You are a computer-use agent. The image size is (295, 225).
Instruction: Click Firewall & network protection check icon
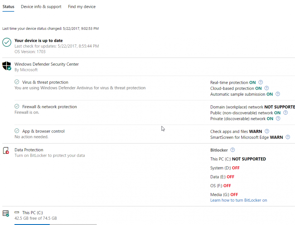tap(17, 107)
